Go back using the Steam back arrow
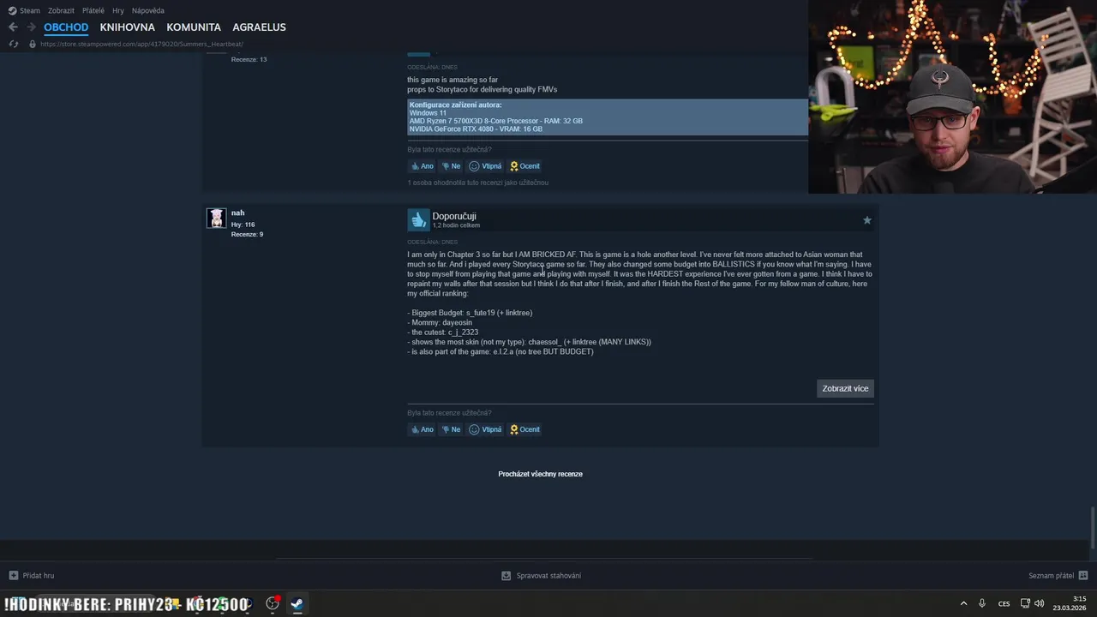 click(13, 27)
